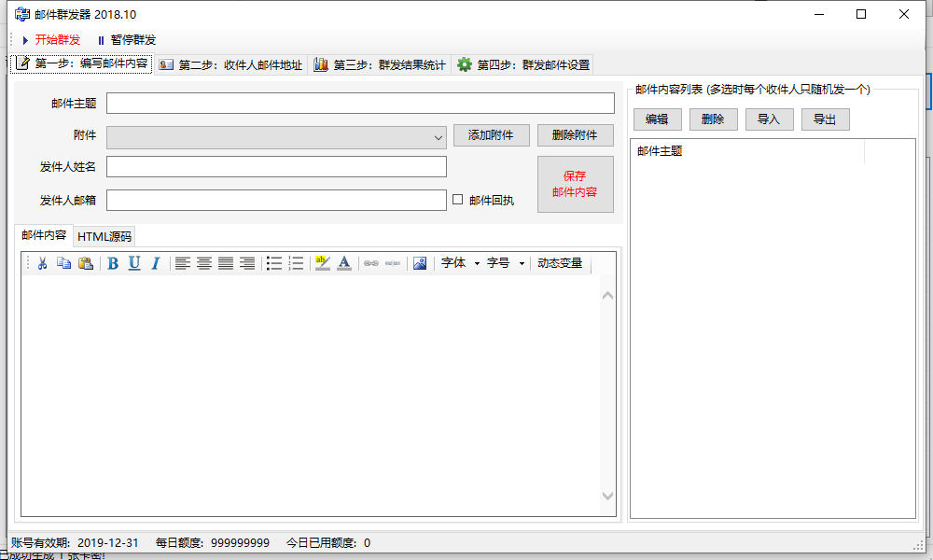This screenshot has height=560, width=933.
Task: Toggle Bold formatting in the editor
Action: [x=113, y=264]
